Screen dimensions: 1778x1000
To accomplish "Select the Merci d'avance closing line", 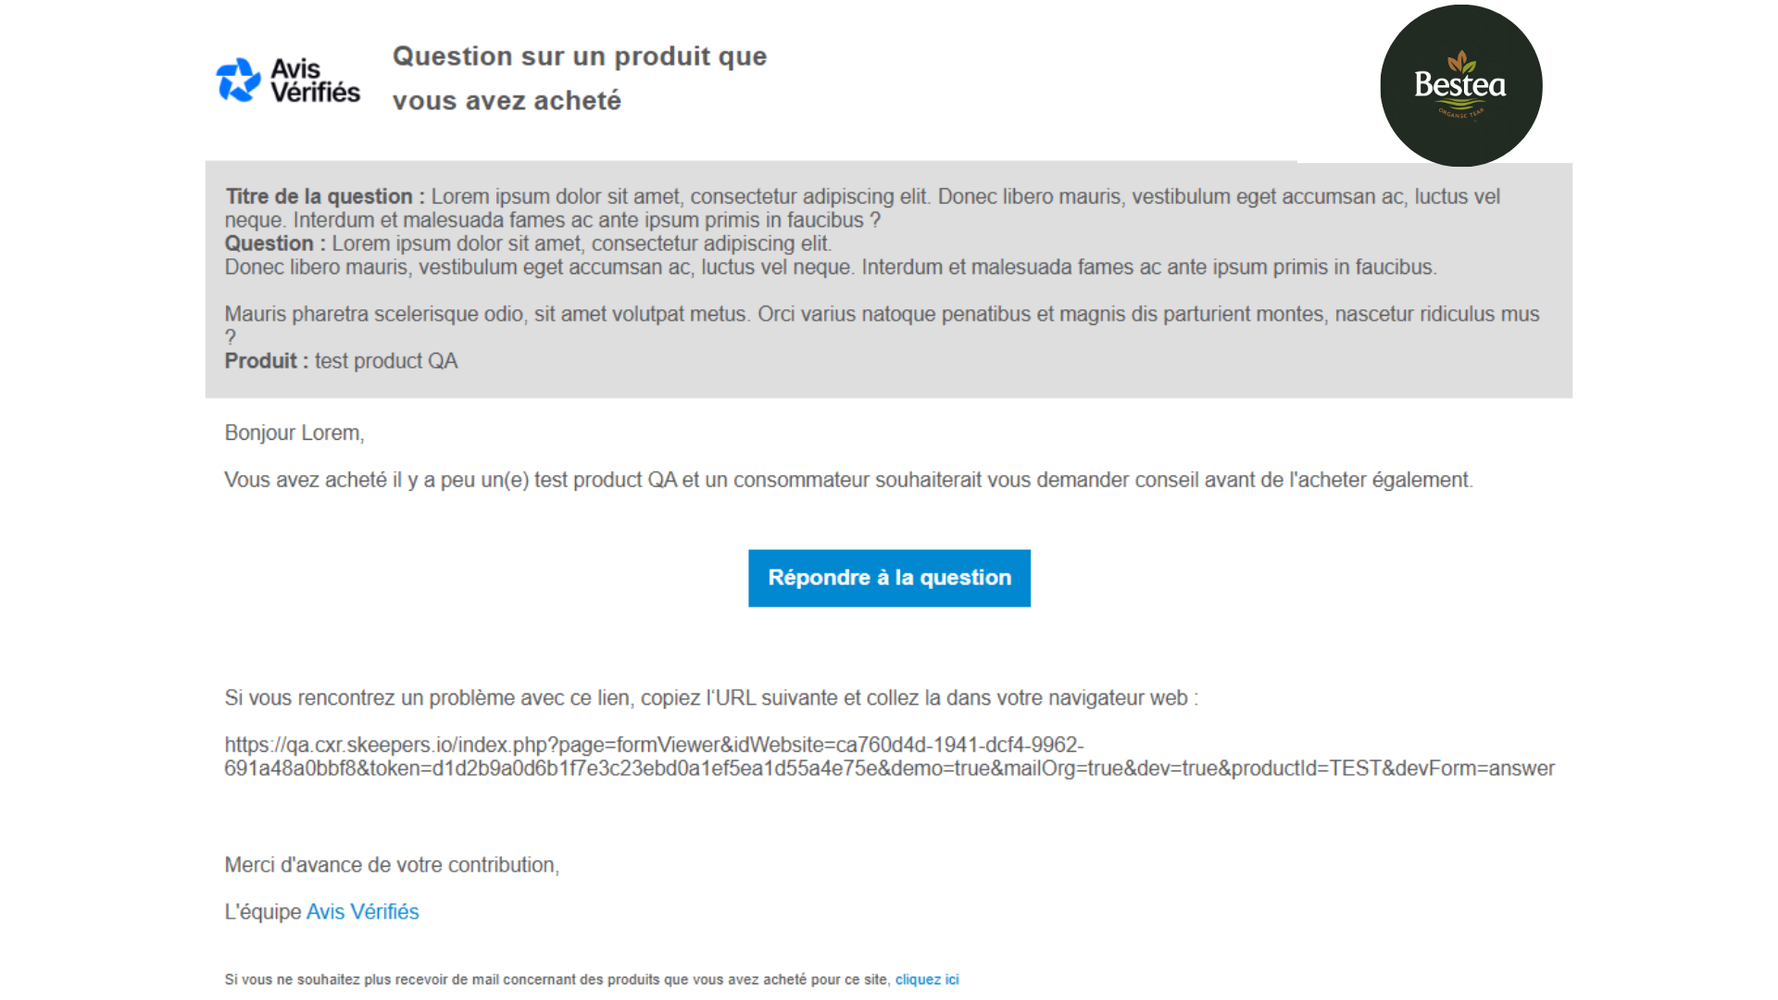I will pos(391,864).
